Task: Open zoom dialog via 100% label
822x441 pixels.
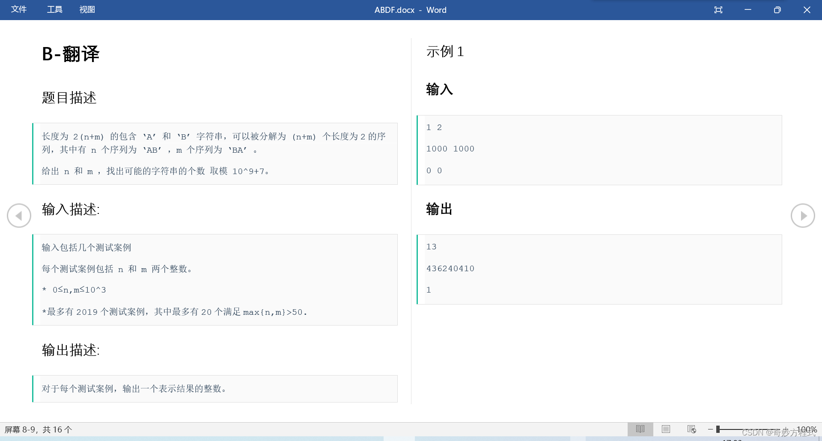Action: 807,429
